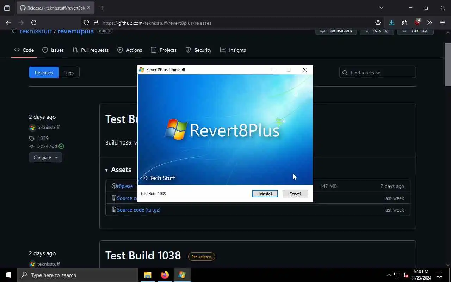The height and width of the screenshot is (282, 451).
Task: Click the teknixstuff owner link in header
Action: pyautogui.click(x=36, y=31)
